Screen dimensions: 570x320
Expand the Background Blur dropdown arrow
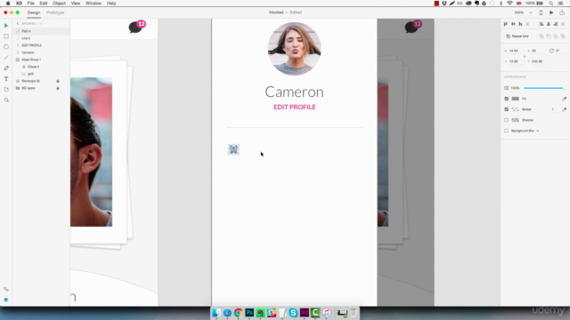pyautogui.click(x=538, y=131)
